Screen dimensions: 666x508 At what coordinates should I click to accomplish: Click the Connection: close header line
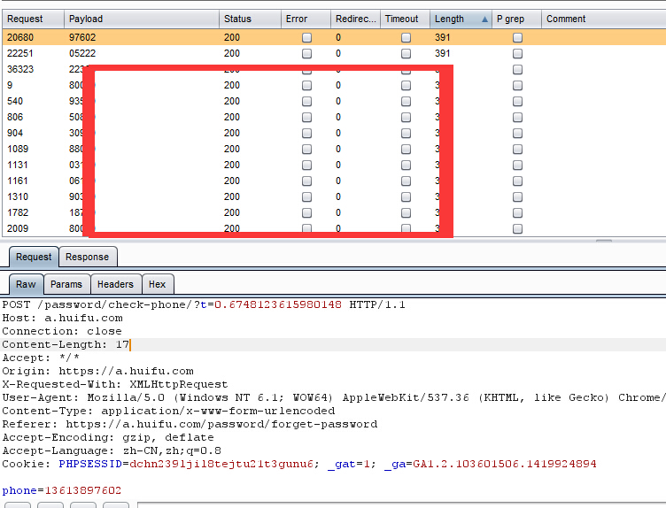(62, 332)
